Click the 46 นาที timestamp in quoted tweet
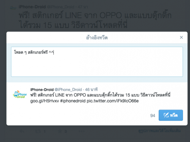The height and width of the screenshot is (142, 190). tap(91, 90)
